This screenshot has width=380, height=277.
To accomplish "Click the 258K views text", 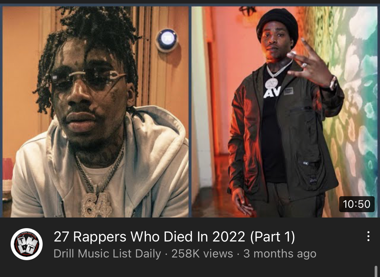I will tap(202, 254).
